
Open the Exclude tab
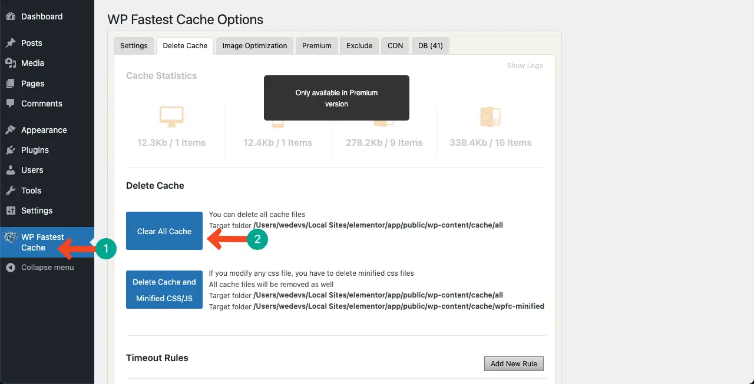[359, 46]
